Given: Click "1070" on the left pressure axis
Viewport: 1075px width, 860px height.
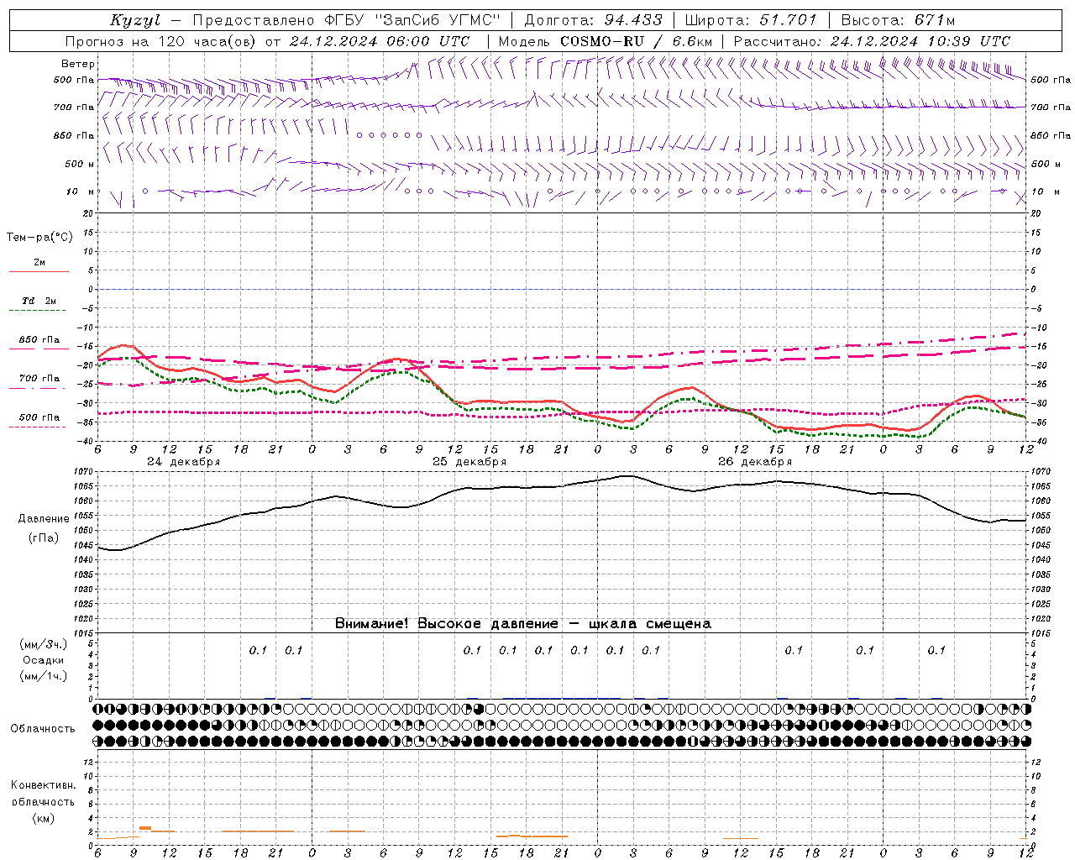Looking at the screenshot, I should point(85,472).
